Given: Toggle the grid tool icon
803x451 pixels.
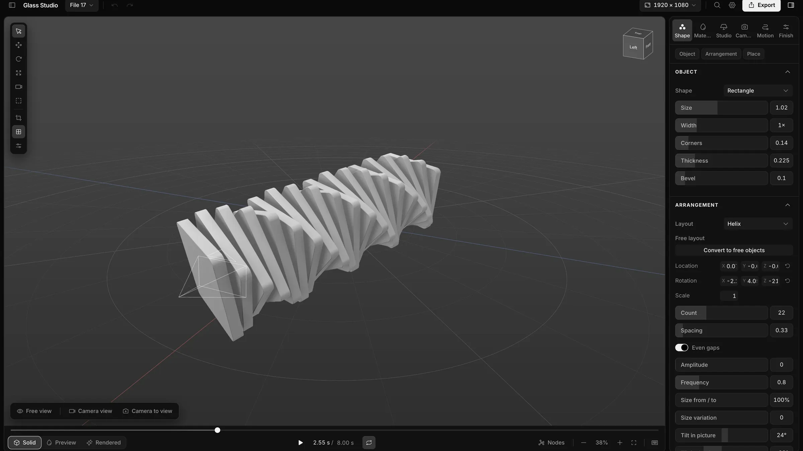Looking at the screenshot, I should pos(19,132).
